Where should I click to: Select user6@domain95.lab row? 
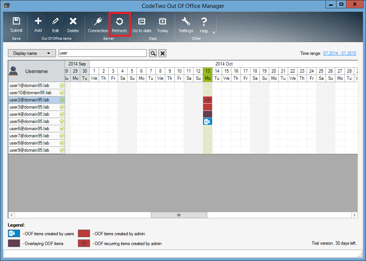pyautogui.click(x=36, y=129)
